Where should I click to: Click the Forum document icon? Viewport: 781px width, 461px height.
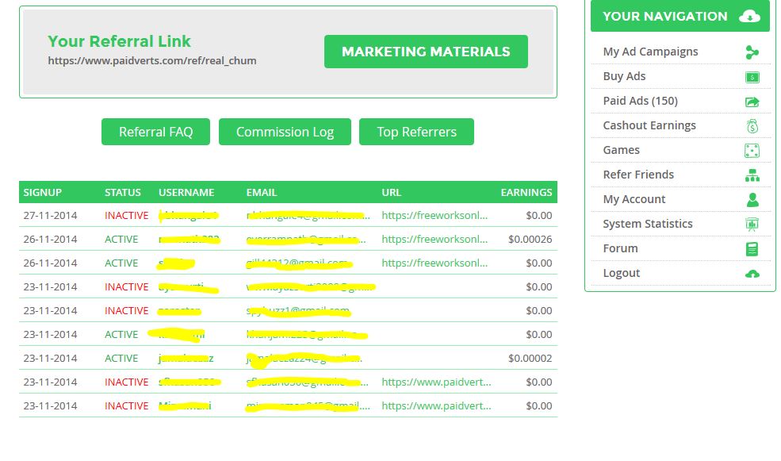click(x=752, y=248)
